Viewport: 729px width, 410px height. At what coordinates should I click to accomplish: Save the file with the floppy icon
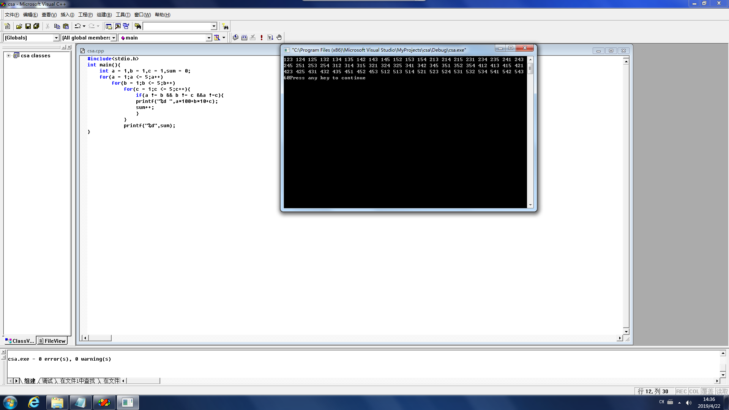(28, 26)
